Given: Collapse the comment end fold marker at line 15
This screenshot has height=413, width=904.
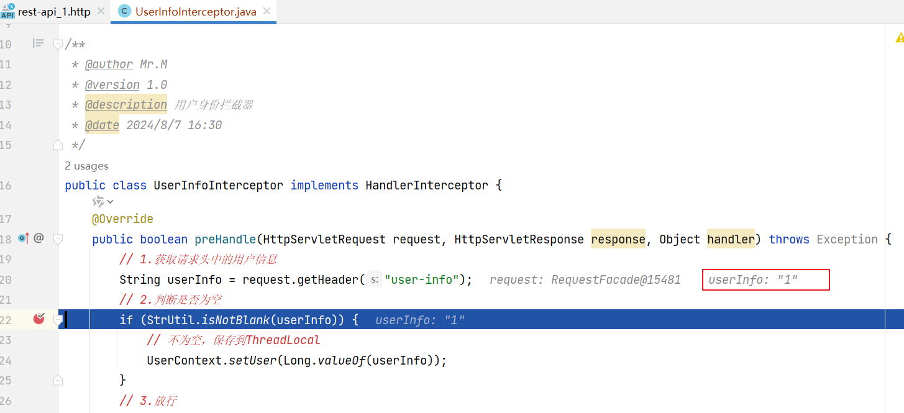Looking at the screenshot, I should tap(58, 145).
